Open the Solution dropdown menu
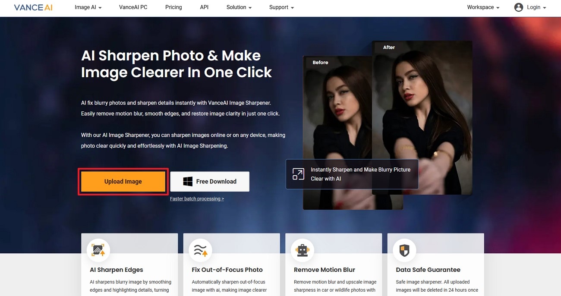The height and width of the screenshot is (296, 561). pos(239,7)
